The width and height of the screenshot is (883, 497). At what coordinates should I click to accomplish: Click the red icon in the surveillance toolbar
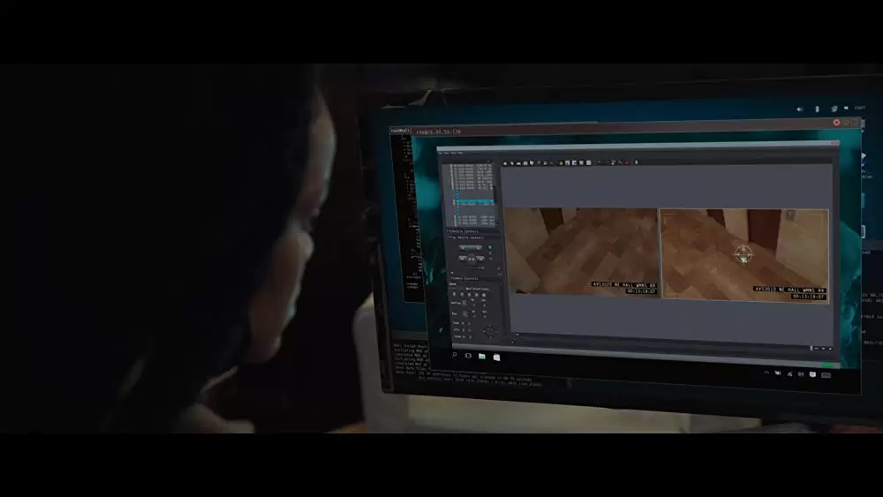(620, 162)
